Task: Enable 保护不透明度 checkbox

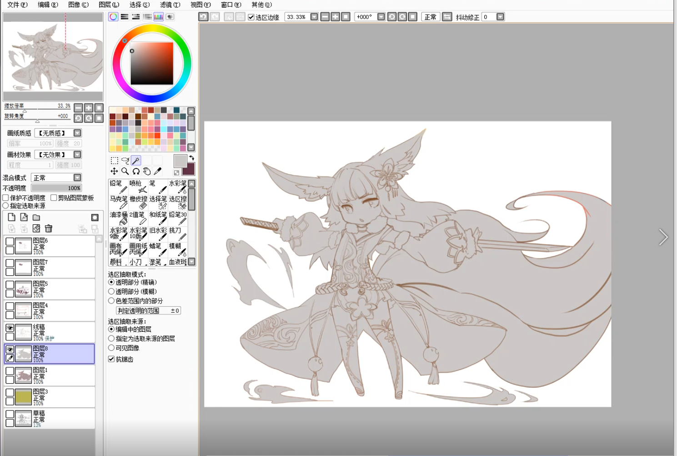Action: (x=6, y=198)
